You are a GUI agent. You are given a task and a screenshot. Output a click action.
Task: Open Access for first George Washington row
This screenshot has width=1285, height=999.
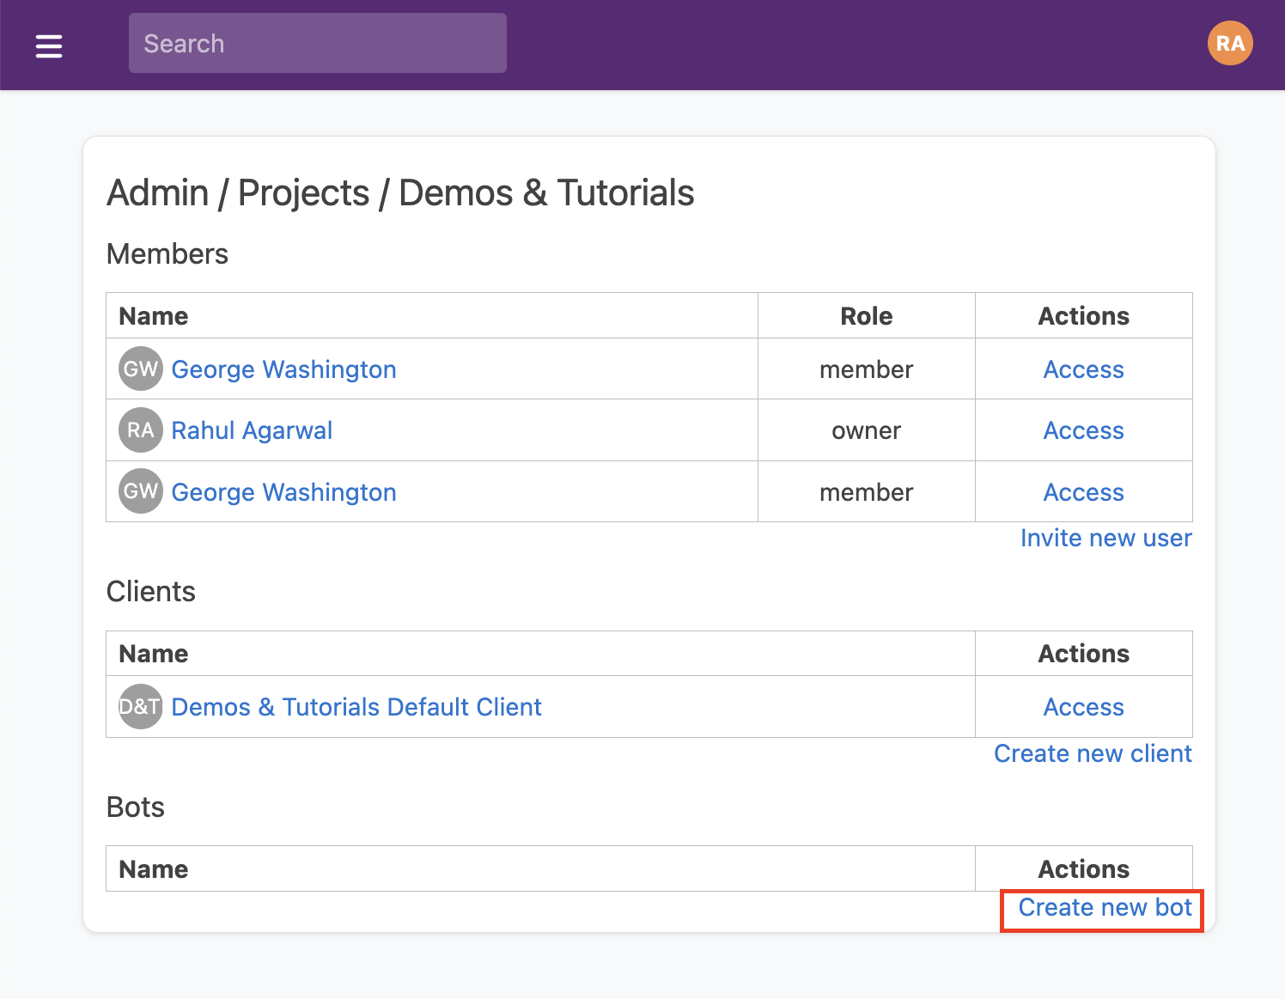pos(1083,369)
